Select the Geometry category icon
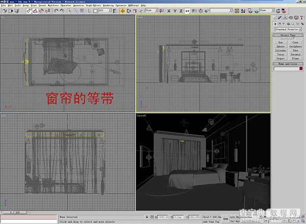Viewport: 306px width, 224px height. click(x=275, y=24)
